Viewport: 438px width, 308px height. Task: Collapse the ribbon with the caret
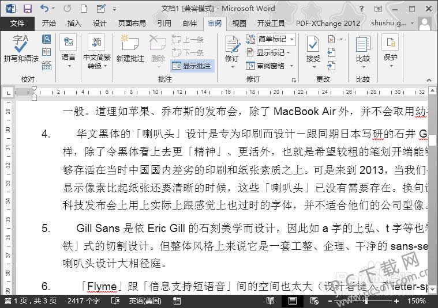click(x=429, y=80)
